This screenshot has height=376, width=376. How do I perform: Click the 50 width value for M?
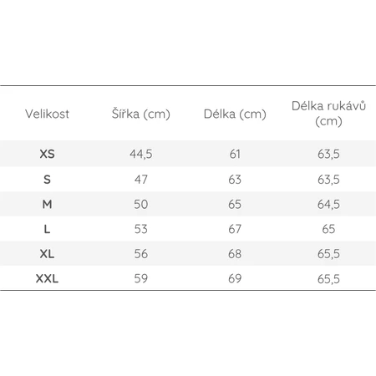[141, 204]
